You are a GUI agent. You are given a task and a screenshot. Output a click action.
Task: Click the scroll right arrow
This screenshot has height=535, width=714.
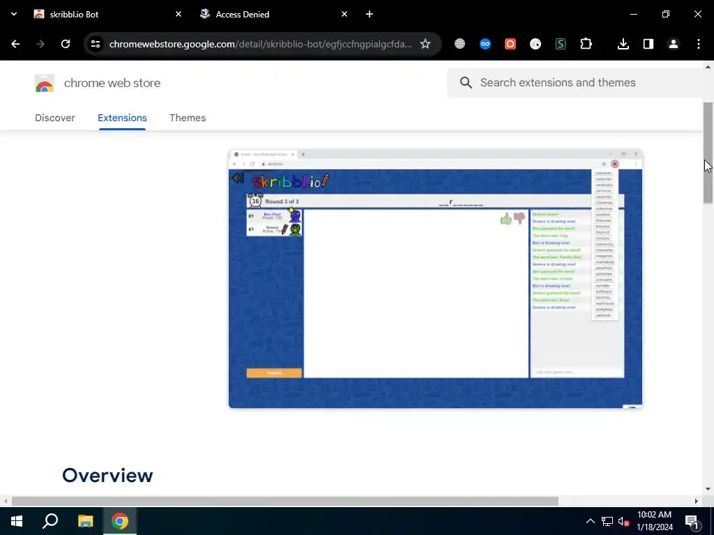(697, 501)
